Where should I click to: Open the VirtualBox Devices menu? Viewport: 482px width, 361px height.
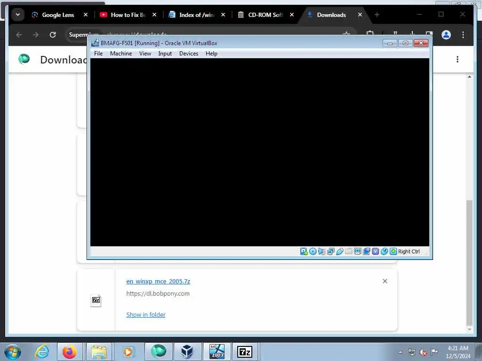pos(189,54)
